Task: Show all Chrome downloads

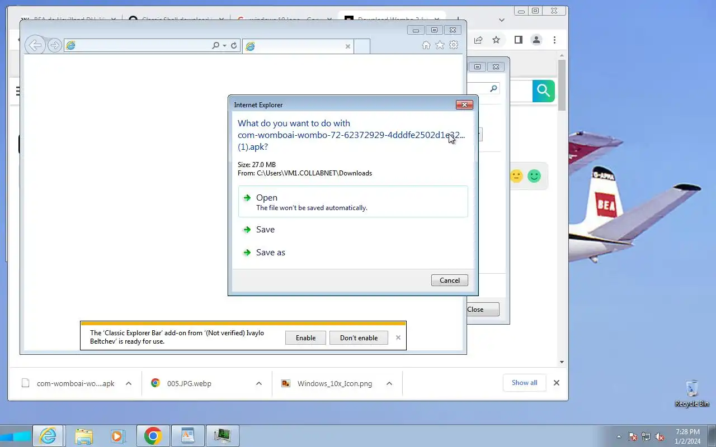Action: click(524, 383)
